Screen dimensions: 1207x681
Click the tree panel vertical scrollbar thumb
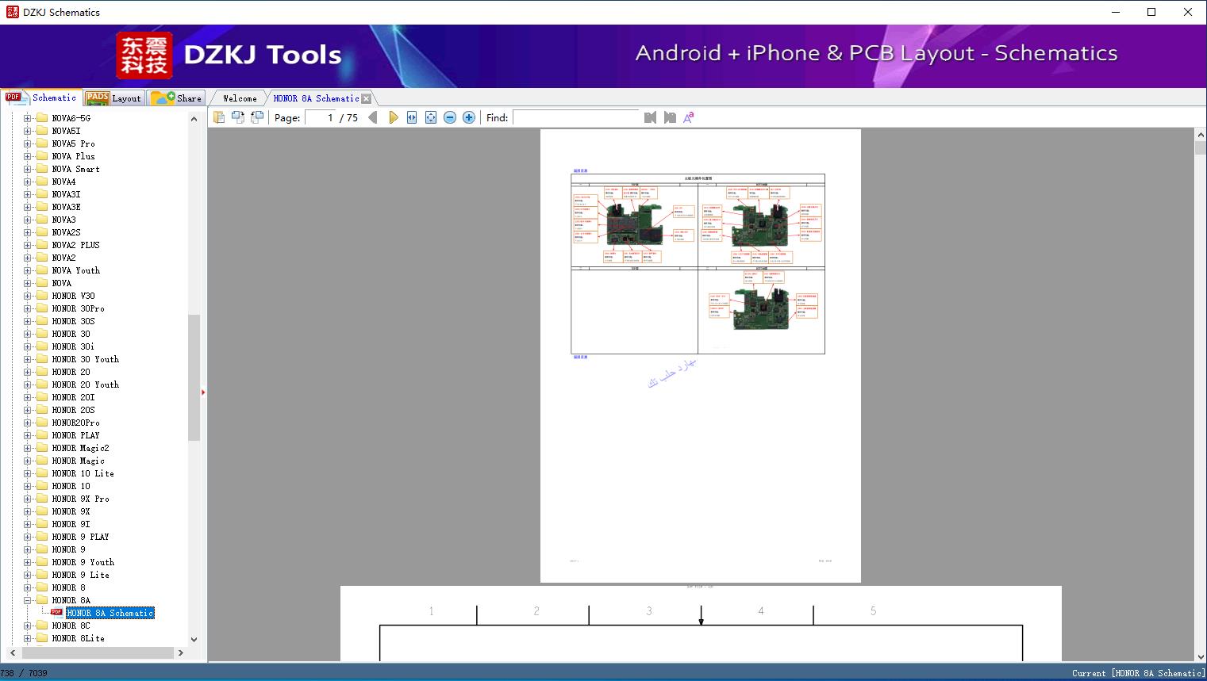coord(194,377)
